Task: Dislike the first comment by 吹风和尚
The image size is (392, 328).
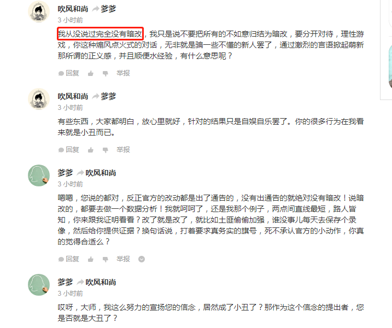Action: 106,73
